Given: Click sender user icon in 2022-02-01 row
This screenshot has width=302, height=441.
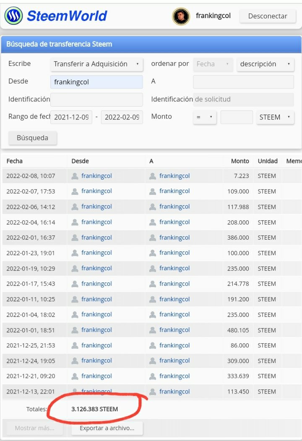Looking at the screenshot, I should coord(75,237).
